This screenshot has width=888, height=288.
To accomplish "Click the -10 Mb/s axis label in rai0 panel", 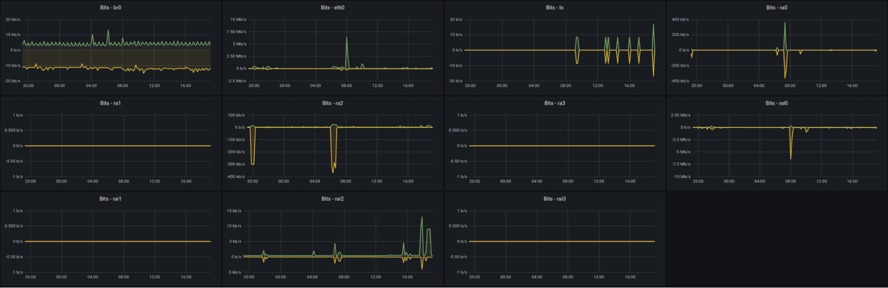I will pos(682,177).
